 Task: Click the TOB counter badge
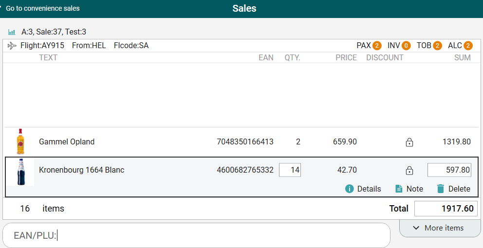point(437,46)
